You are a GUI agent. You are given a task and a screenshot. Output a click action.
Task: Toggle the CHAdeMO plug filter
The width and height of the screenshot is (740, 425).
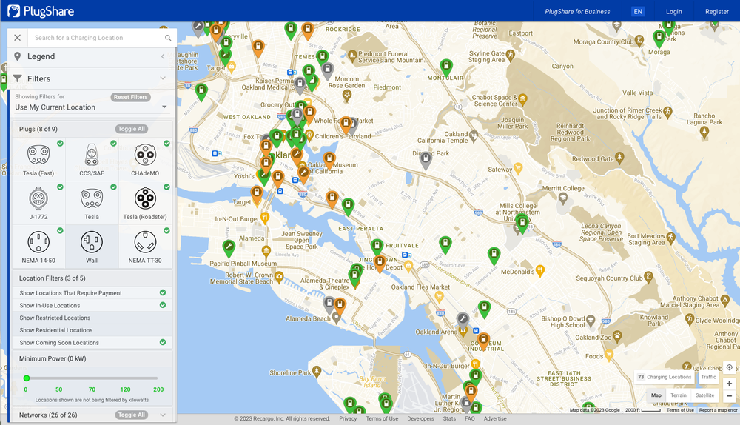(145, 159)
